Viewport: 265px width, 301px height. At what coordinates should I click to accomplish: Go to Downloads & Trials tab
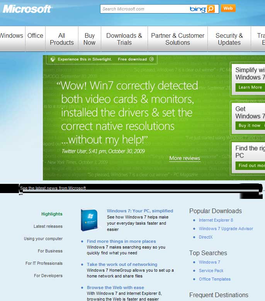[x=124, y=39]
